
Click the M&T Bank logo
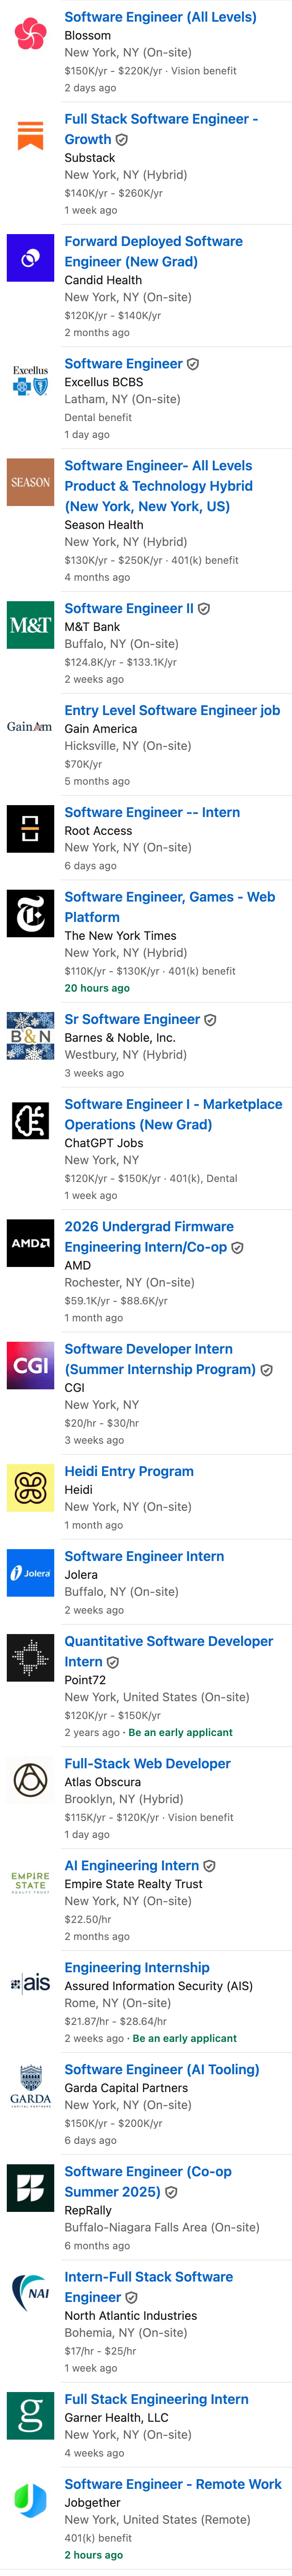[x=30, y=625]
